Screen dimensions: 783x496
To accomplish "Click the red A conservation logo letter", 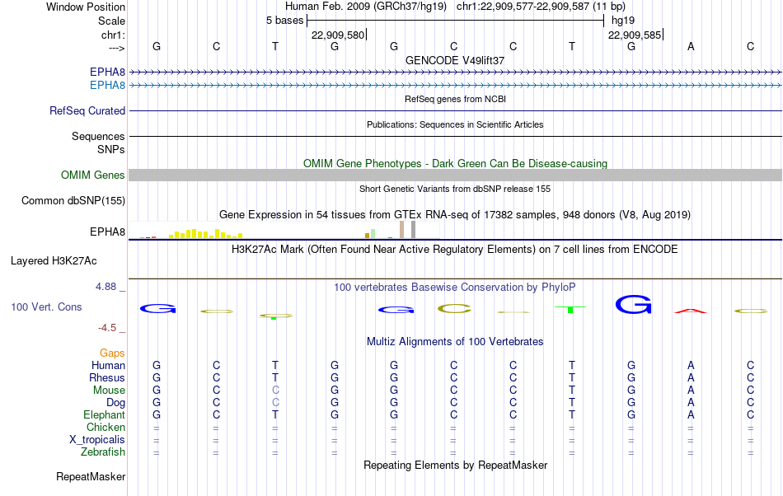I will coord(691,311).
